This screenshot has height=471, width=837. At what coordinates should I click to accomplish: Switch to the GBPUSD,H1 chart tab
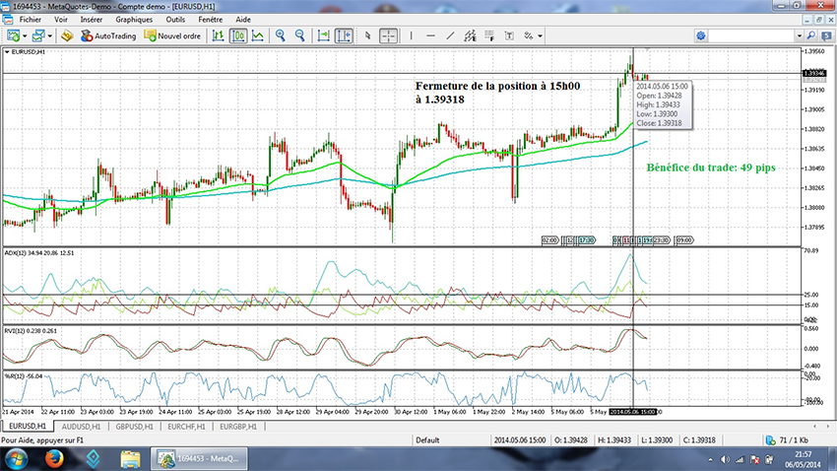pyautogui.click(x=134, y=426)
